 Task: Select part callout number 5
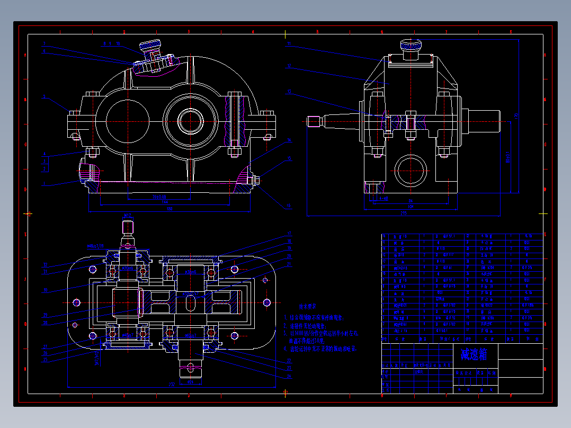(44, 97)
